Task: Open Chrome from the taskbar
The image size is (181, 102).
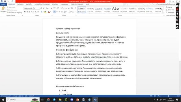Action: click(x=48, y=99)
